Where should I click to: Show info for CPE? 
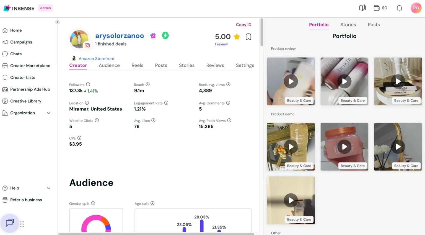[79, 138]
